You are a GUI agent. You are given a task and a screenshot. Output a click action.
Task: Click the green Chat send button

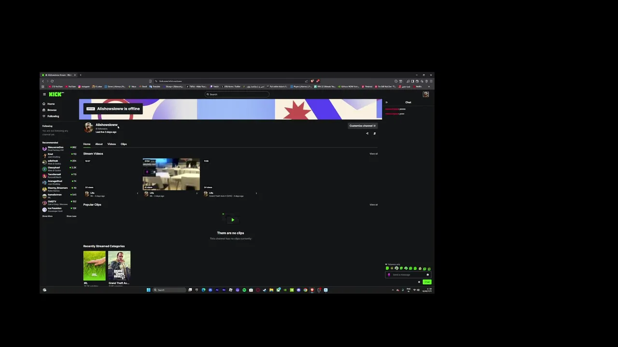tap(426, 282)
